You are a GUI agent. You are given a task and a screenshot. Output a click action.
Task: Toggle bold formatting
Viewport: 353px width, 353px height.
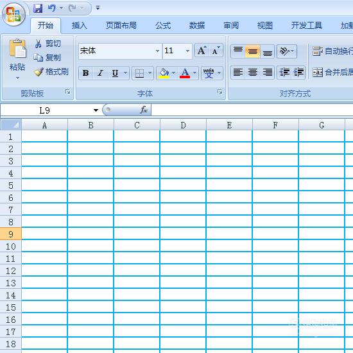[x=85, y=73]
